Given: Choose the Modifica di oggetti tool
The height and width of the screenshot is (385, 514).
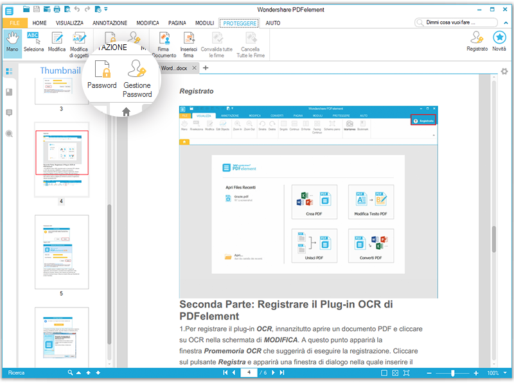Looking at the screenshot, I should 79,45.
